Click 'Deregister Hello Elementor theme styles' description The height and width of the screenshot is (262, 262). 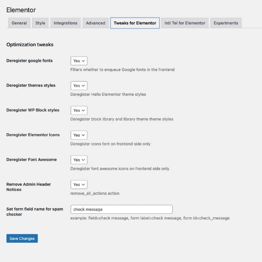tap(108, 94)
